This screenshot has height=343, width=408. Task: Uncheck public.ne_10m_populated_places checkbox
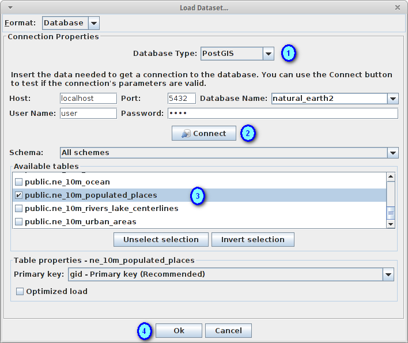point(19,195)
